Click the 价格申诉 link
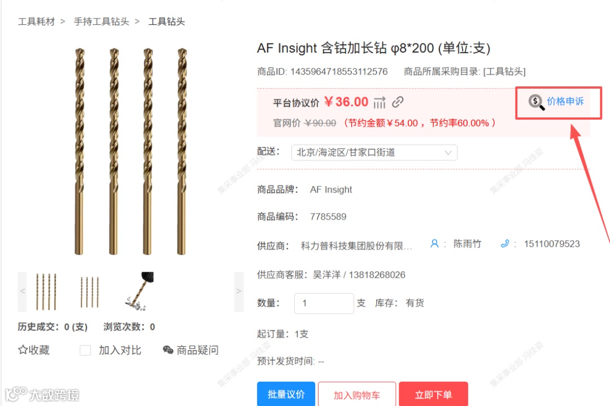 [x=565, y=102]
